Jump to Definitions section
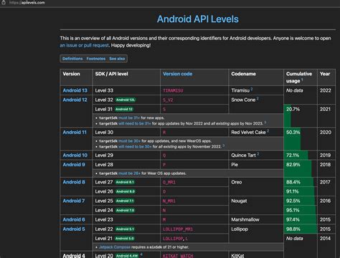 coord(72,59)
